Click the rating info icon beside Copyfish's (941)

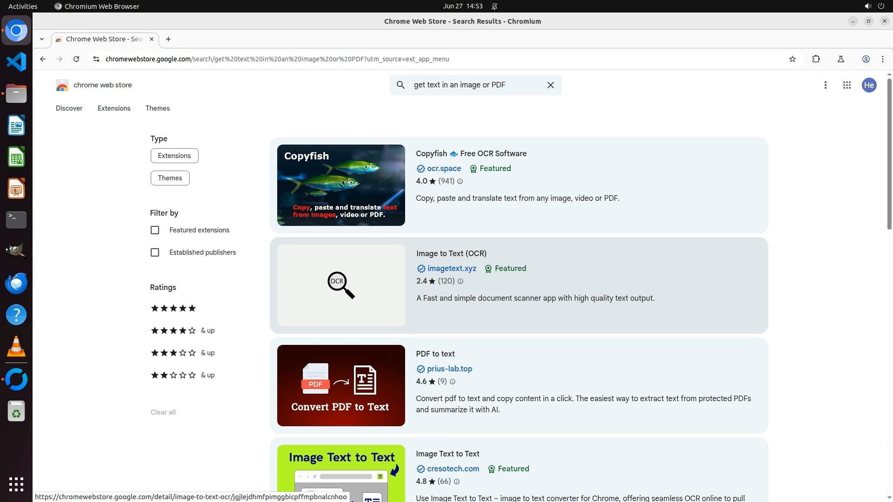coord(460,182)
